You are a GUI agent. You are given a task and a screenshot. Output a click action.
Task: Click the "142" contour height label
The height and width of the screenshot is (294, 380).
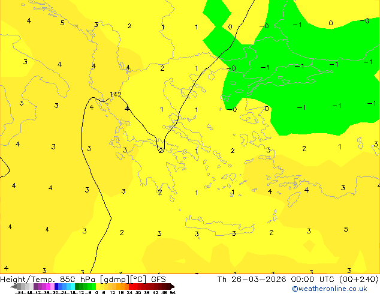click(x=116, y=94)
